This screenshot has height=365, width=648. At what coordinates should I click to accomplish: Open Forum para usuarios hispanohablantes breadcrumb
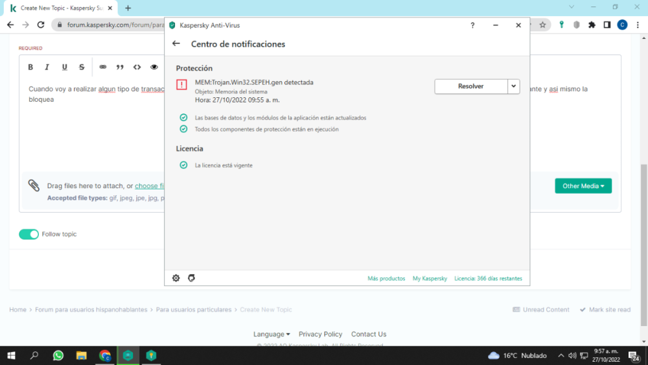91,310
